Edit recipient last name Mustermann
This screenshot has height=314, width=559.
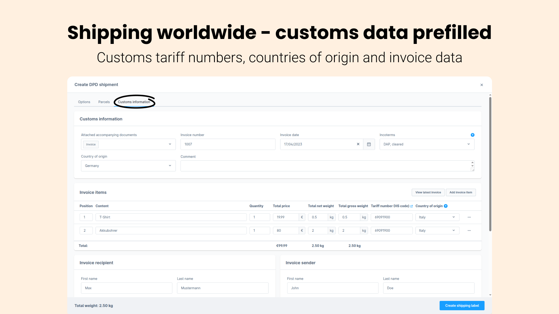pyautogui.click(x=223, y=288)
